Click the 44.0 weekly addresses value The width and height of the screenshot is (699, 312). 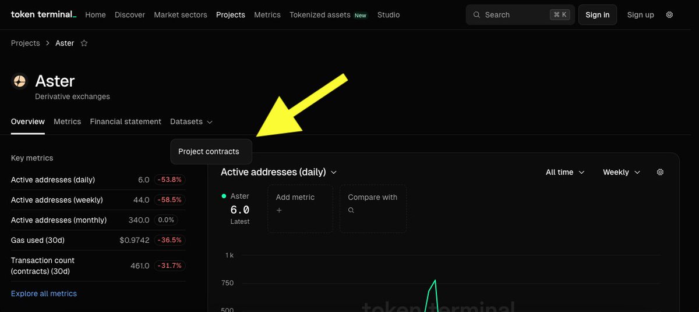pyautogui.click(x=142, y=200)
